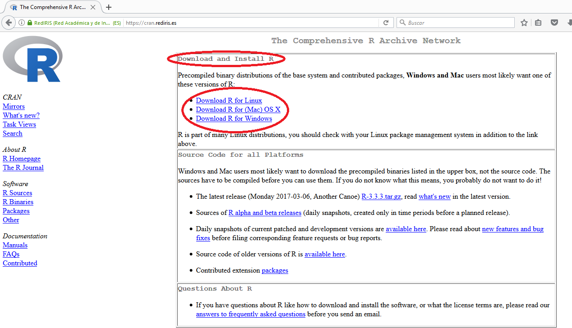572x328 pixels.
Task: Click the large R logo image
Action: pyautogui.click(x=32, y=59)
